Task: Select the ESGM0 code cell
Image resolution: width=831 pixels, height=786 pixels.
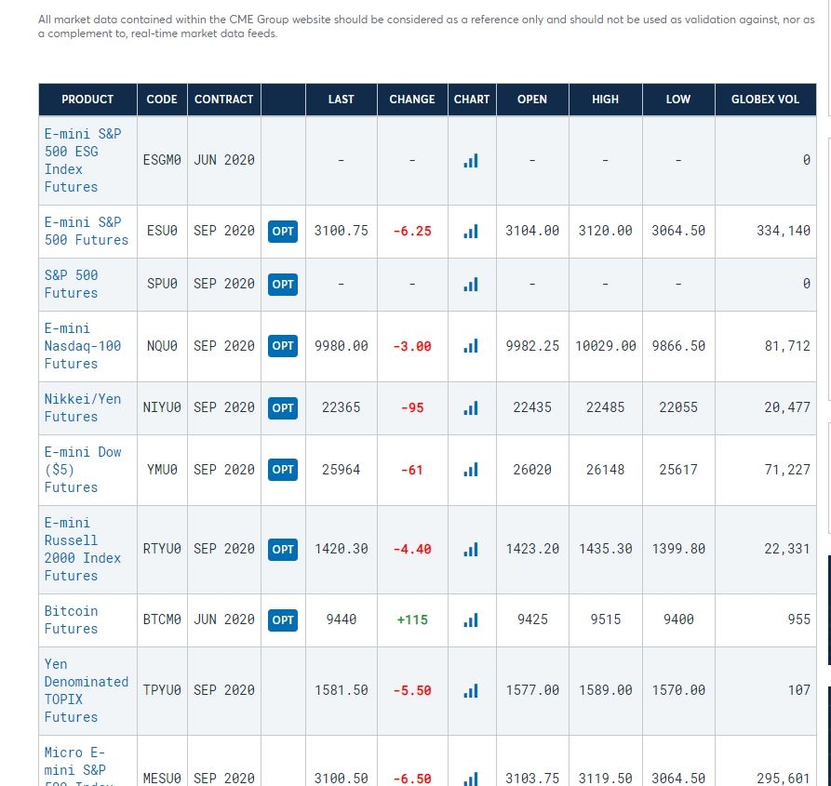Action: [x=162, y=160]
